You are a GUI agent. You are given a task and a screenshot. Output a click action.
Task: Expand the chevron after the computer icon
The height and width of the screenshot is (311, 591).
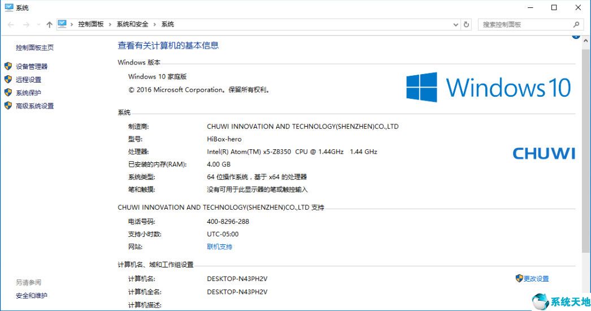(72, 24)
